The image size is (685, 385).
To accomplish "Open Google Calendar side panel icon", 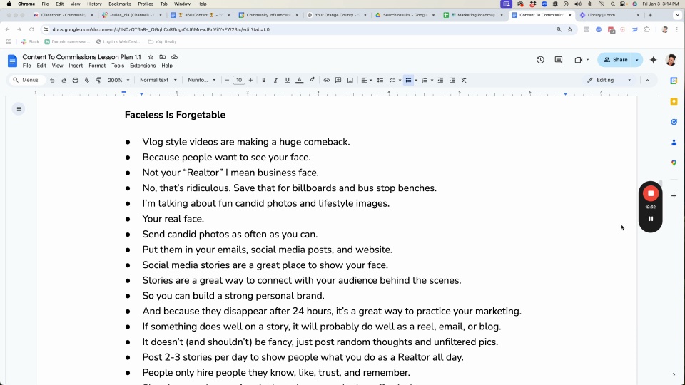I will pyautogui.click(x=674, y=81).
